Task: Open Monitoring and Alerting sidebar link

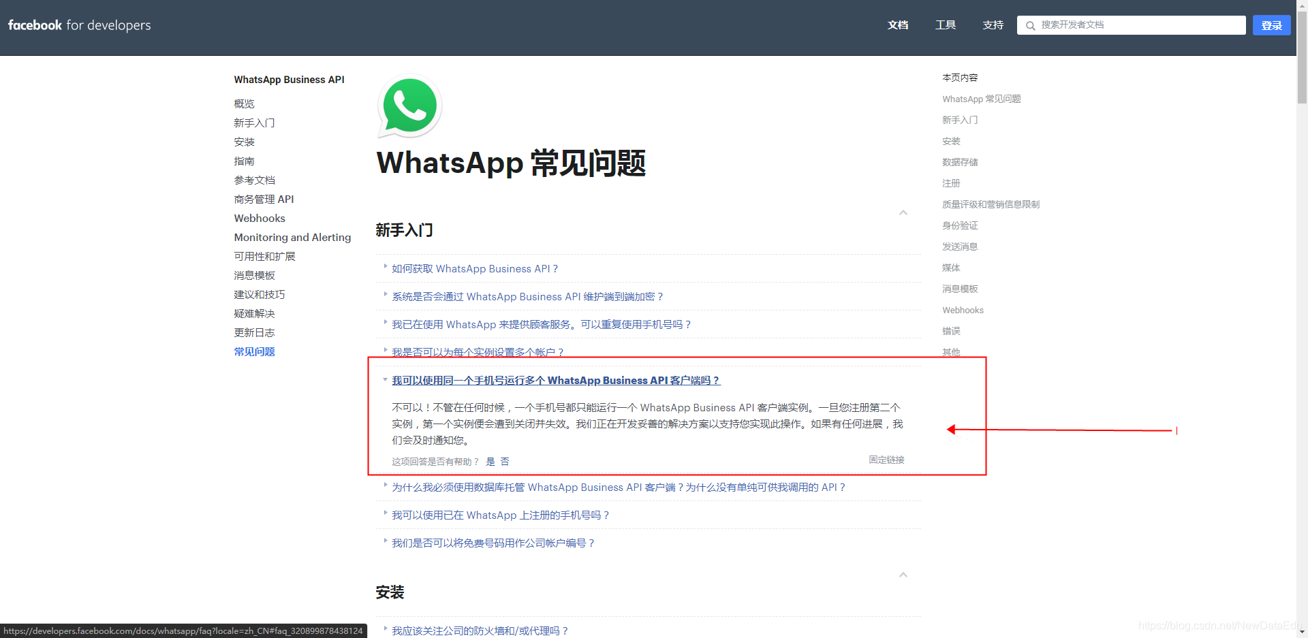Action: pyautogui.click(x=292, y=238)
